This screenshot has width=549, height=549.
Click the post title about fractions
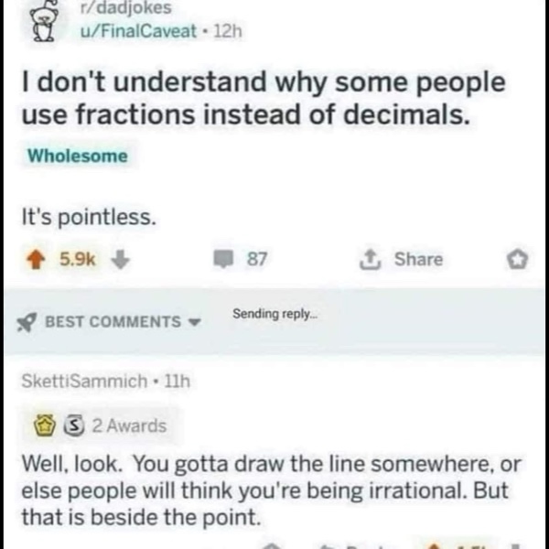click(x=263, y=99)
